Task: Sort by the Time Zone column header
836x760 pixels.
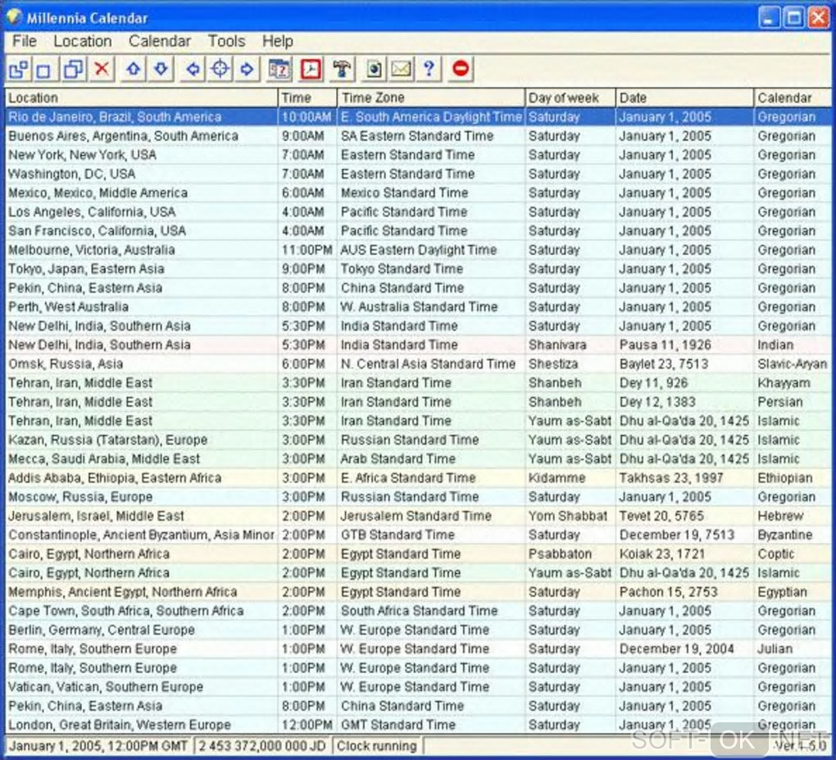Action: pyautogui.click(x=431, y=98)
